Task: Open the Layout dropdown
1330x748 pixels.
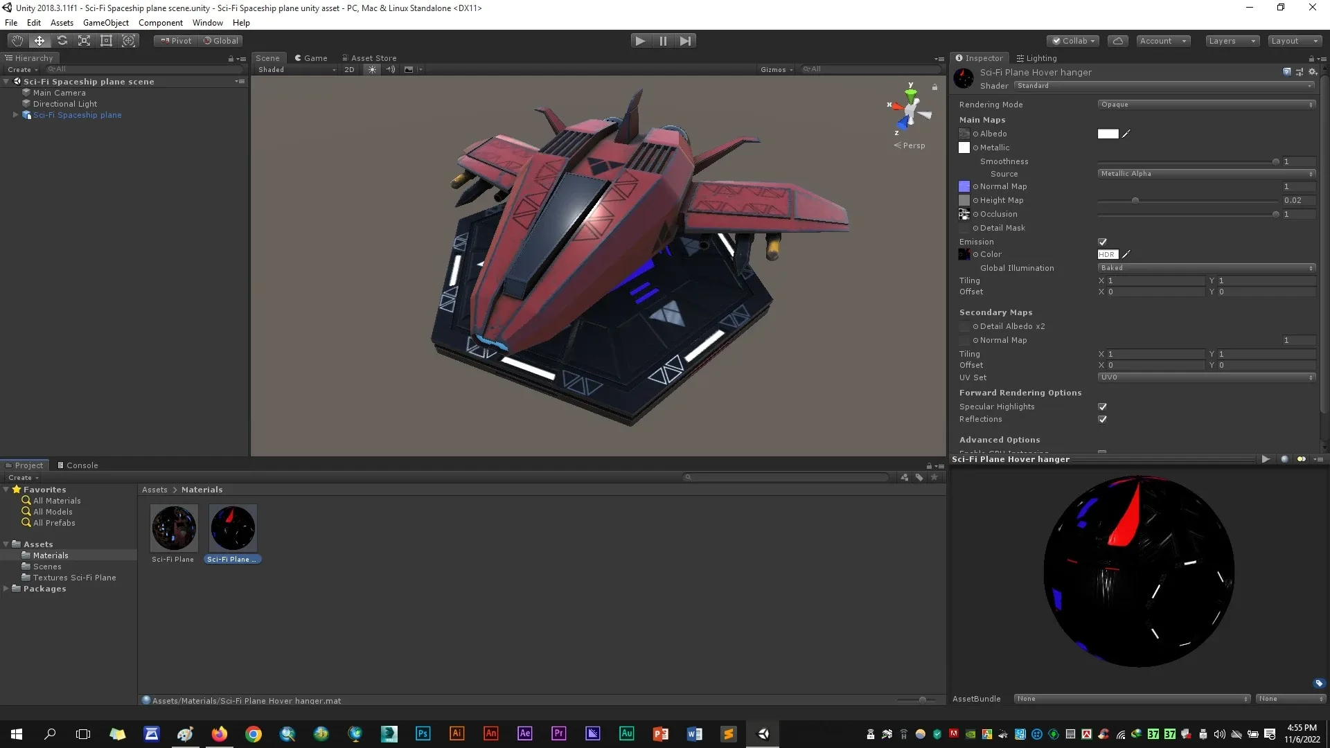Action: 1294,41
